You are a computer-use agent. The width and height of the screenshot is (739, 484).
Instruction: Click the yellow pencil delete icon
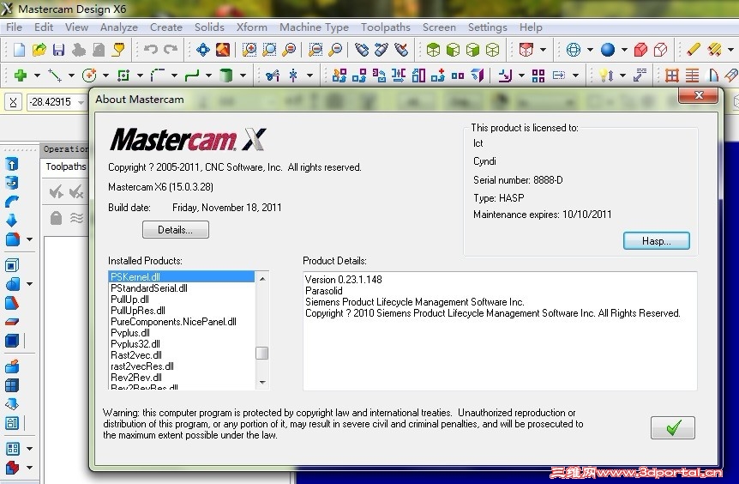click(694, 50)
